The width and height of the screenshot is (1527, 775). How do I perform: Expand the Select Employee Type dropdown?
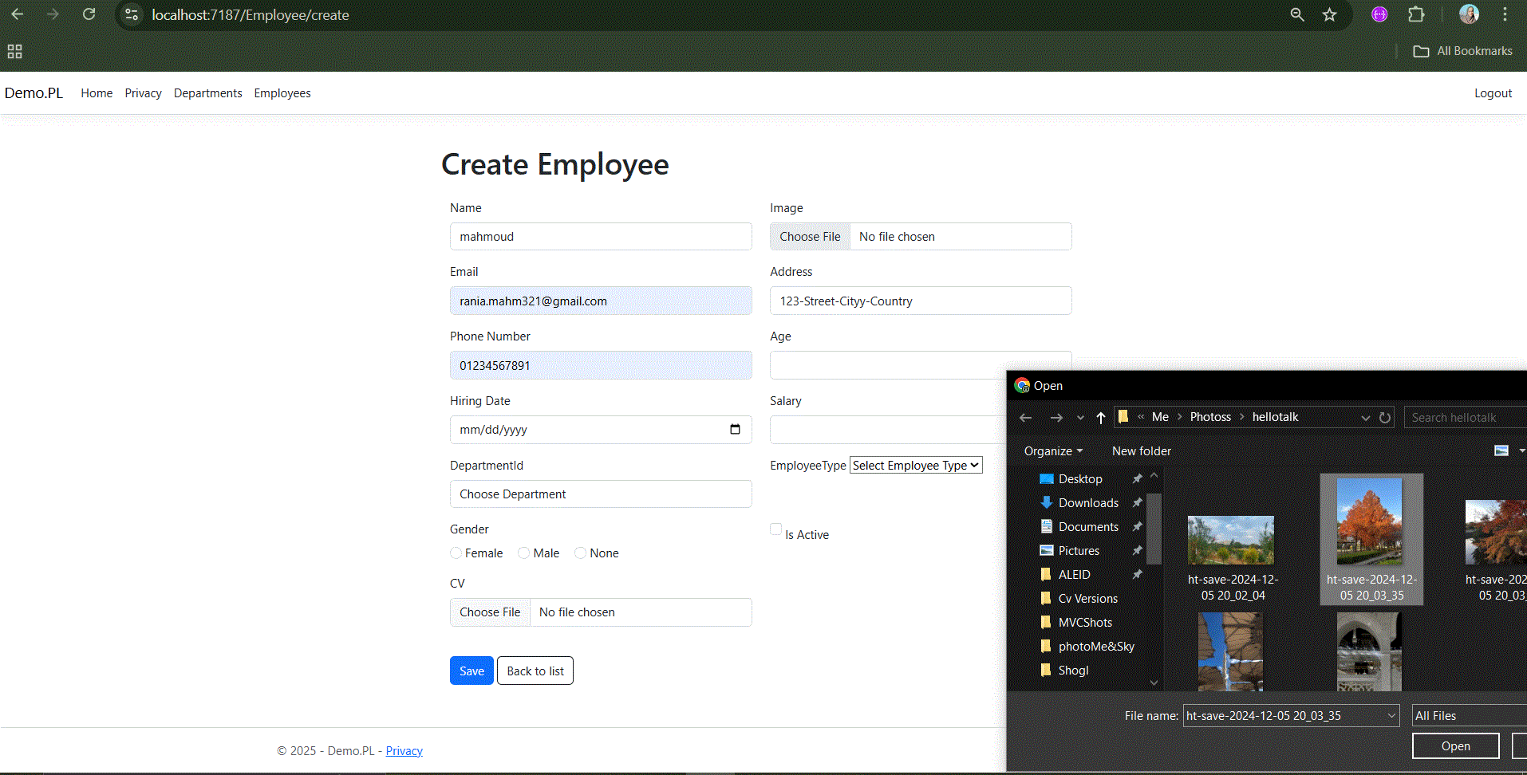916,466
